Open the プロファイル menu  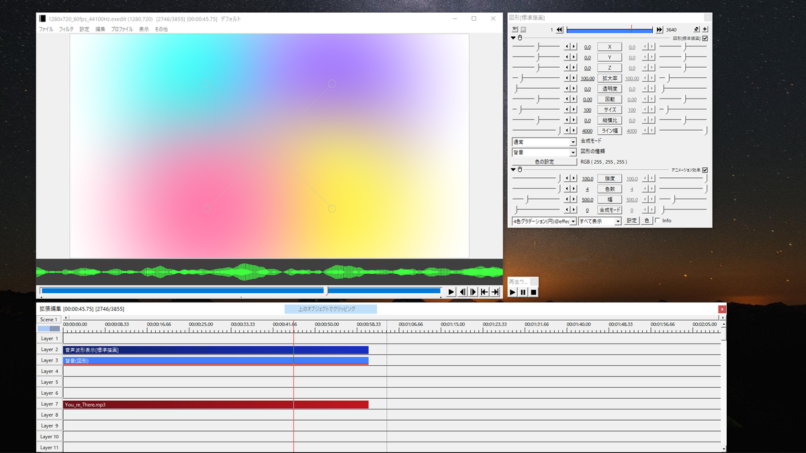[122, 29]
